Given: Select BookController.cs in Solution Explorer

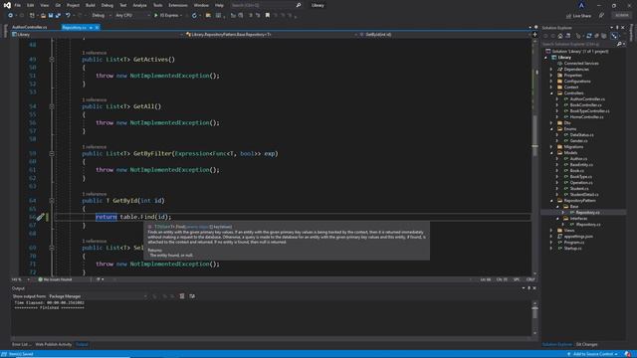Looking at the screenshot, I should (585, 105).
